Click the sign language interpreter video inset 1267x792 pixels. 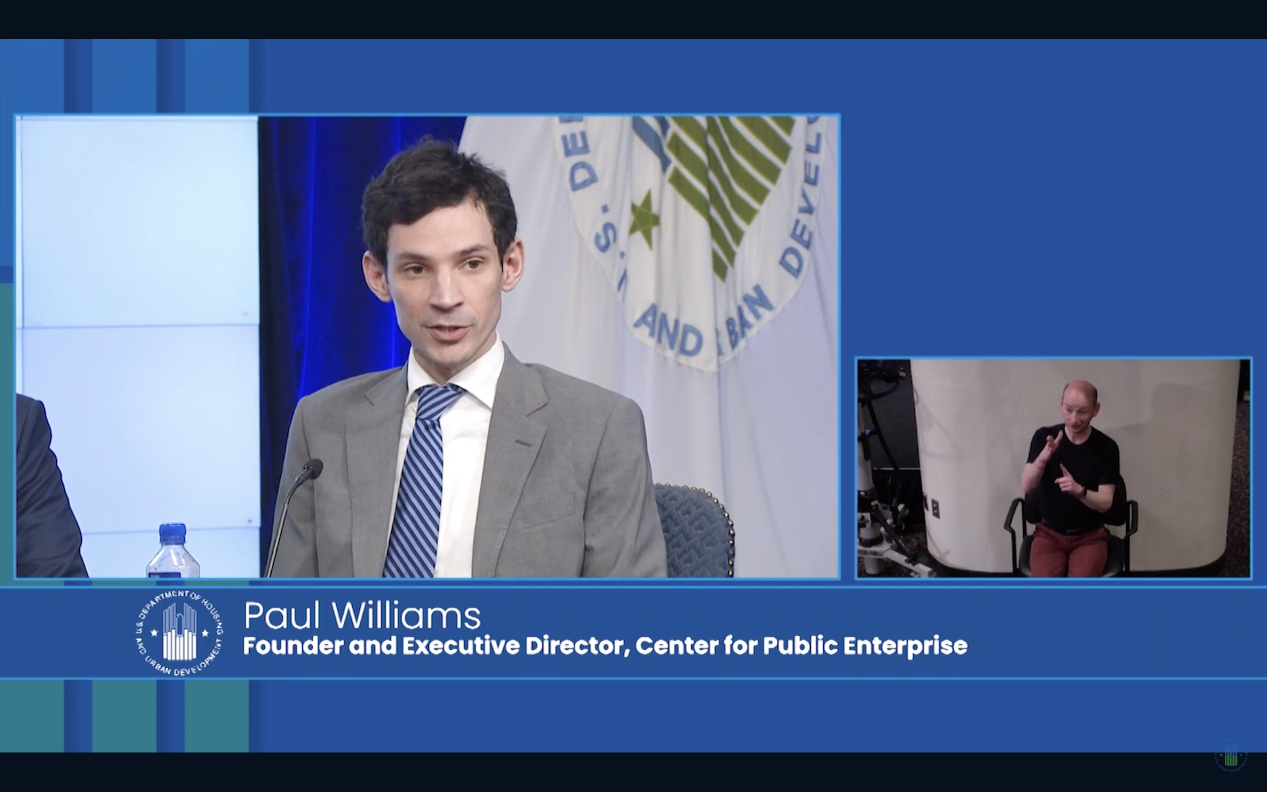point(1054,468)
